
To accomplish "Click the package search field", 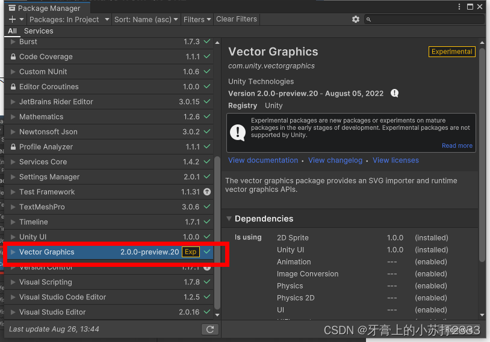I will 424,19.
